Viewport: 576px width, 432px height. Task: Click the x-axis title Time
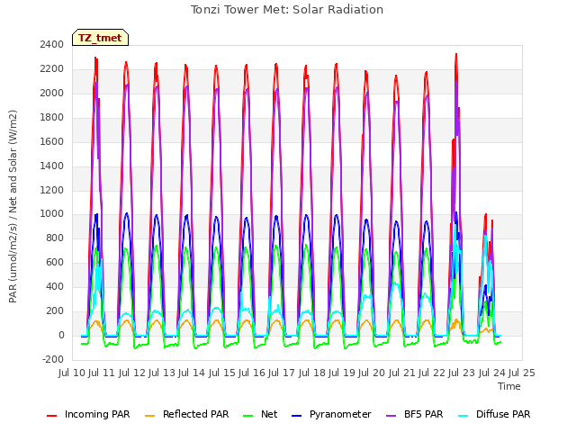(509, 386)
